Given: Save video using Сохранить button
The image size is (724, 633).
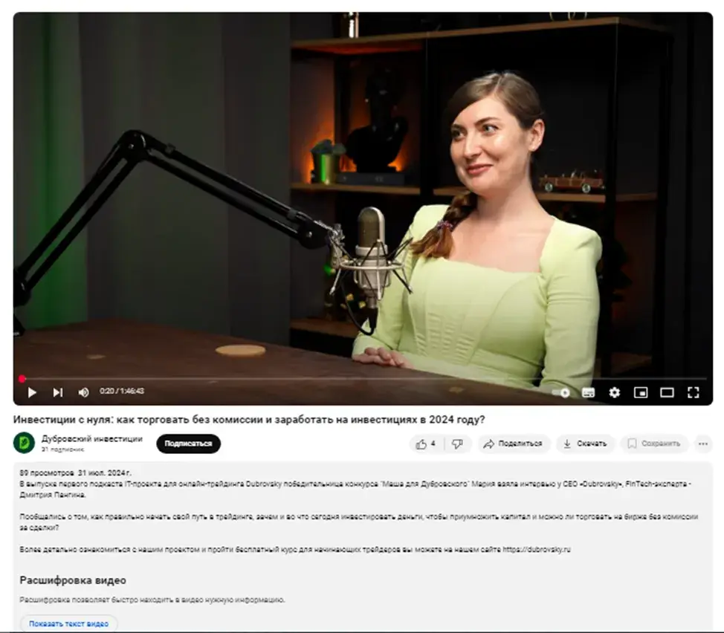Looking at the screenshot, I should click(654, 444).
